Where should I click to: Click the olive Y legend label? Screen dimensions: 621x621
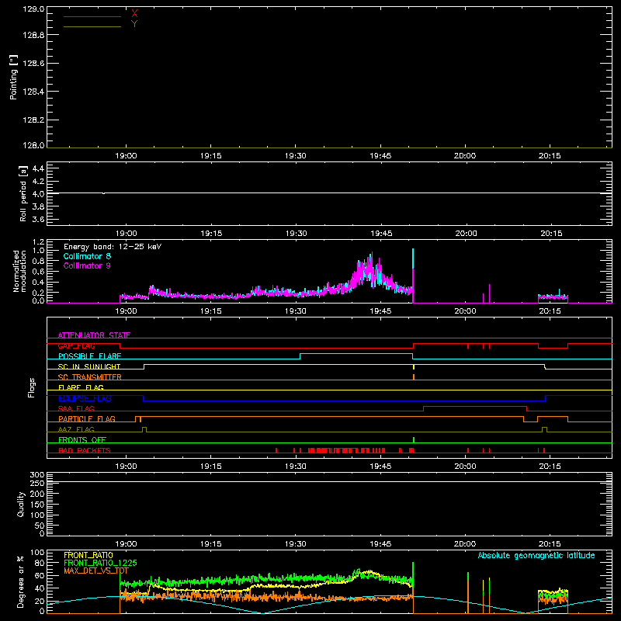134,24
